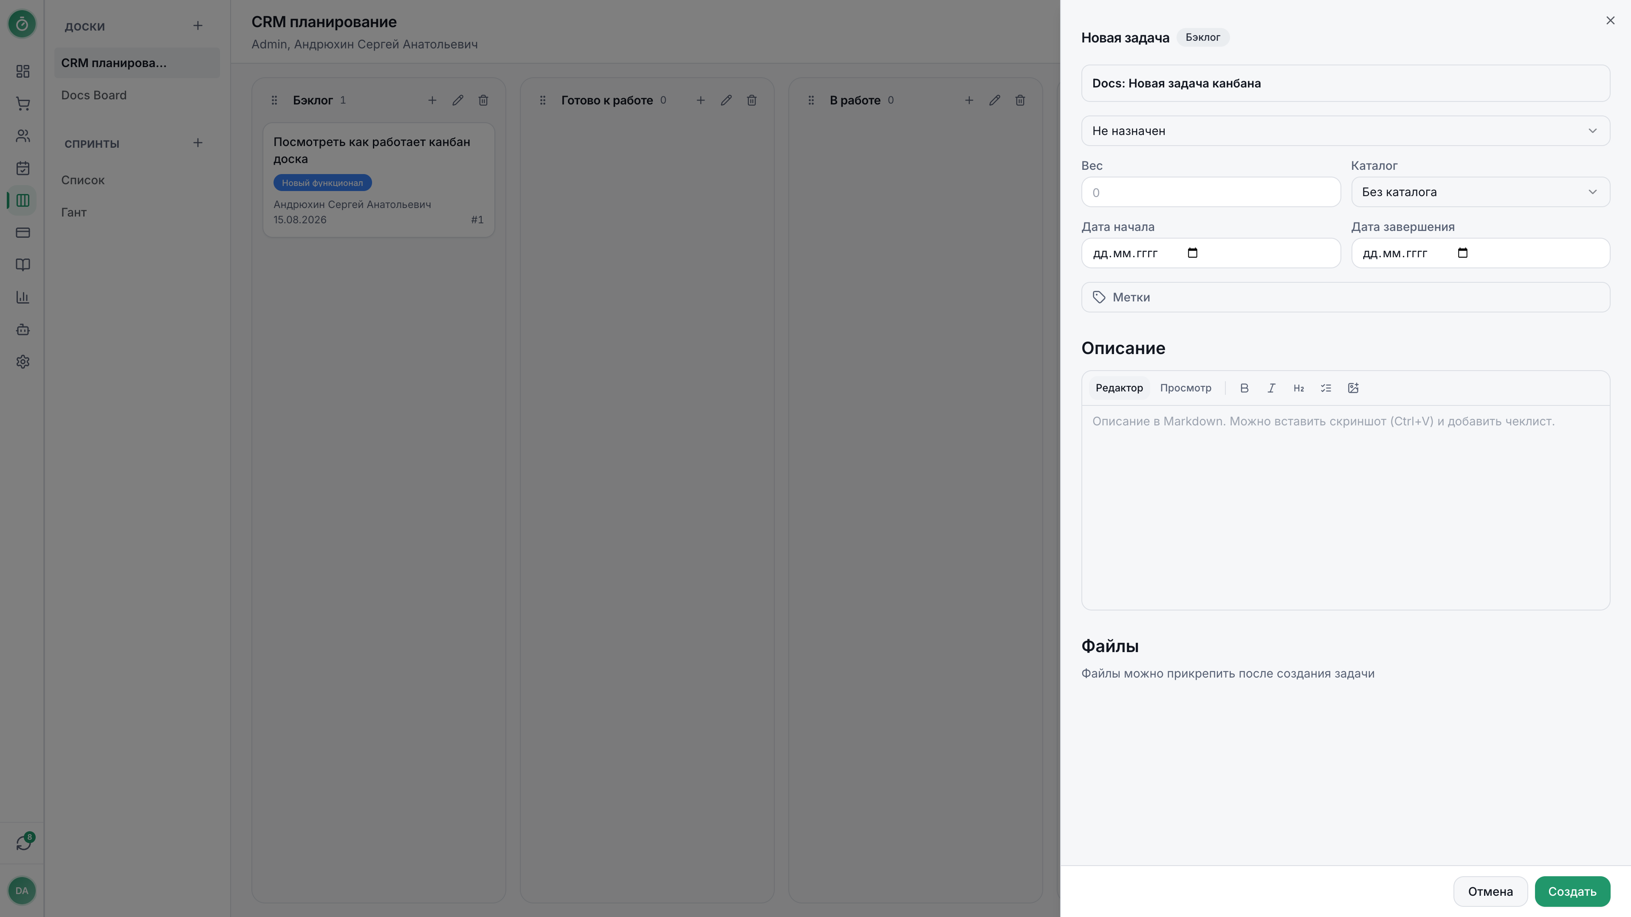Screen dimensions: 1631x917
Task: Insert an image into the description
Action: coord(1353,388)
